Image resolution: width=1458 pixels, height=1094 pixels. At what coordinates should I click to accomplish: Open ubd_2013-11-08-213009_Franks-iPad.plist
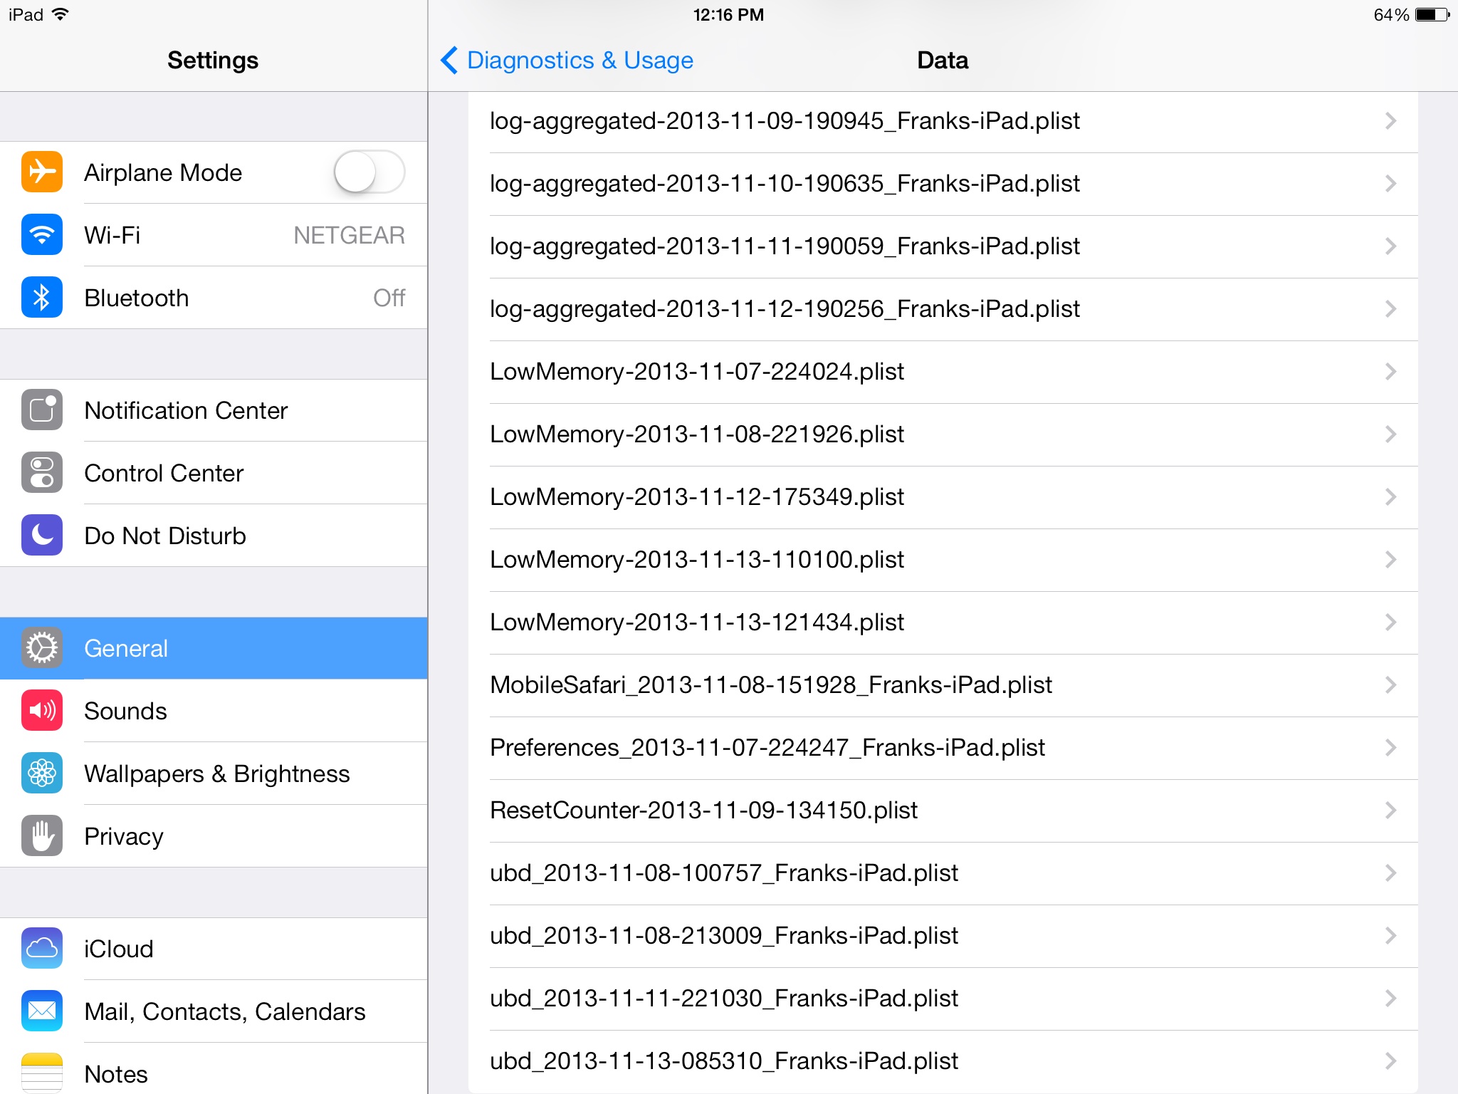943,936
